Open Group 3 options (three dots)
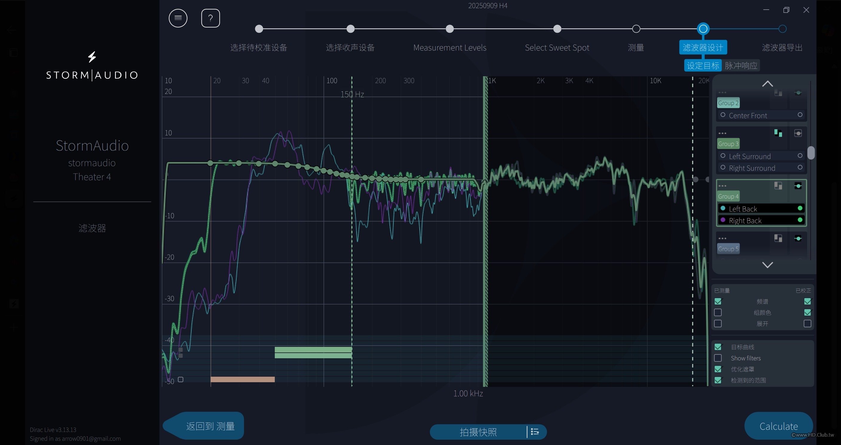The image size is (841, 445). tap(722, 133)
